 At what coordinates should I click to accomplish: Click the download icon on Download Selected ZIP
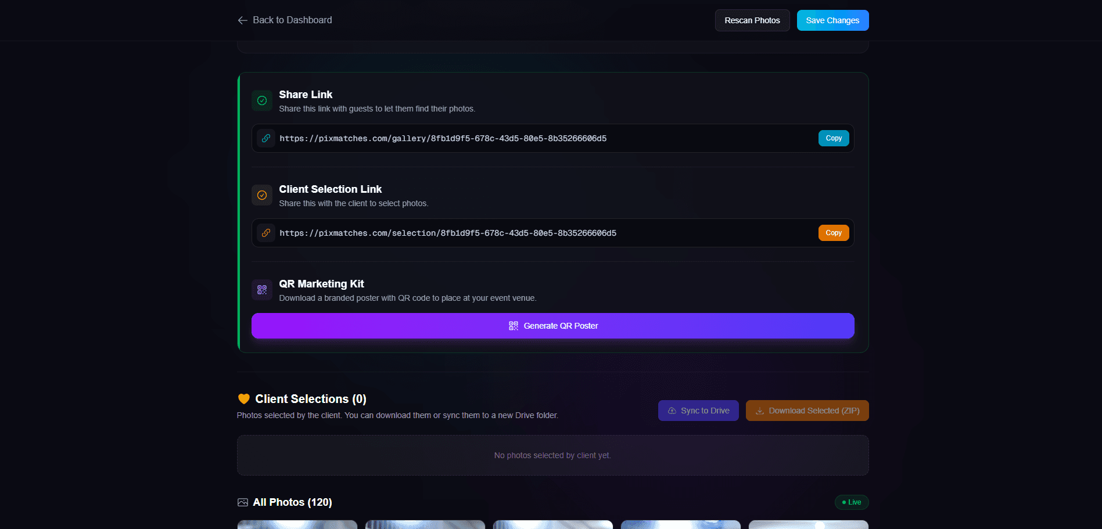pyautogui.click(x=760, y=411)
